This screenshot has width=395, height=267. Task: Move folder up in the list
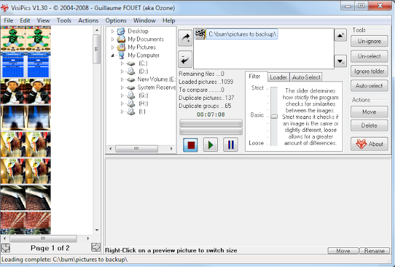click(x=340, y=35)
